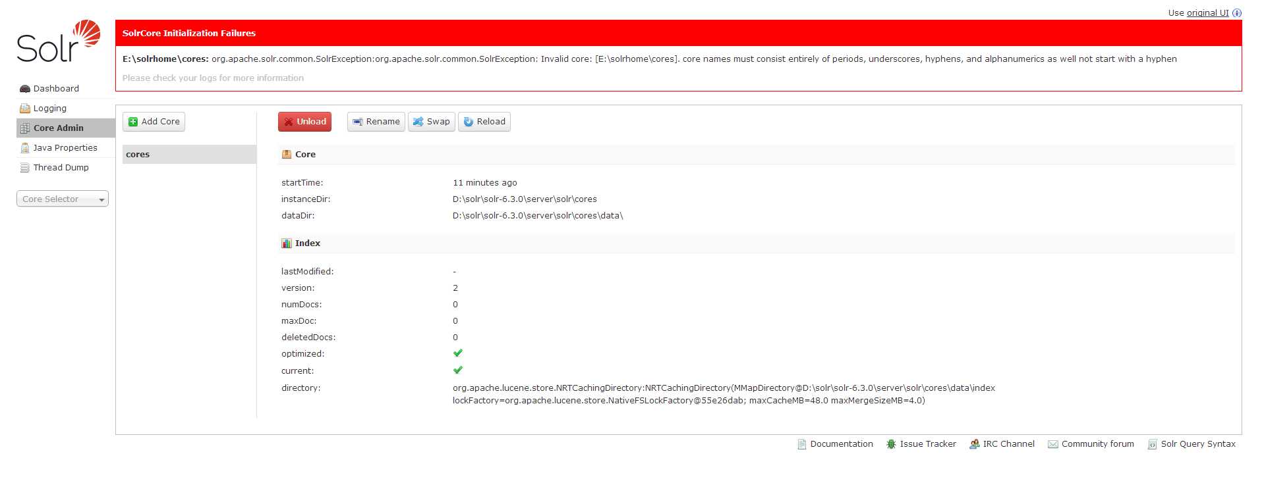Viewport: 1262px width, 481px height.
Task: Click the original UI link
Action: pyautogui.click(x=1207, y=13)
